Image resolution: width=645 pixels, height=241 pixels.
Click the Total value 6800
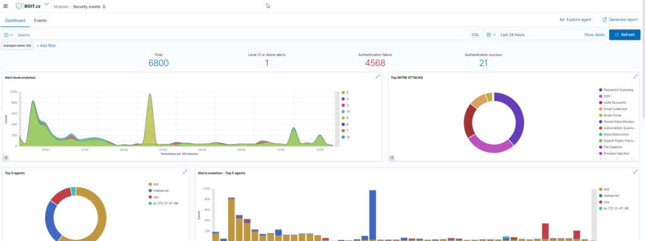pos(158,63)
